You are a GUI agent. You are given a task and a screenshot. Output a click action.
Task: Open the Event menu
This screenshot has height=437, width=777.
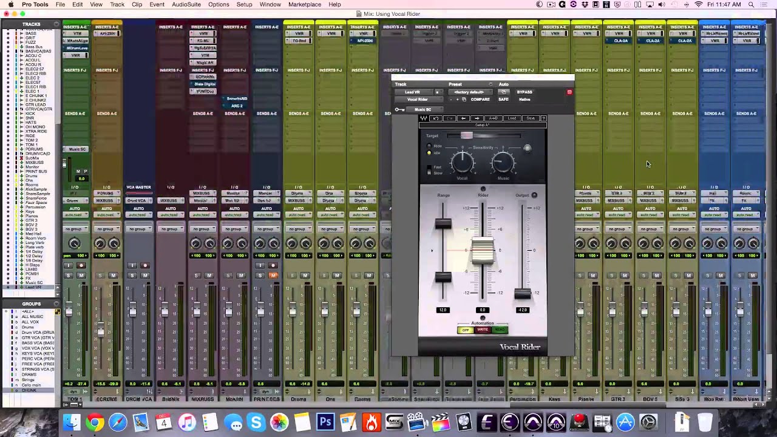click(157, 4)
